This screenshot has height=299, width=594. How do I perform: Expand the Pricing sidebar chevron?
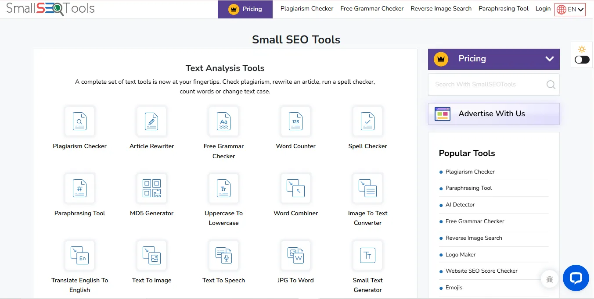[x=549, y=58]
